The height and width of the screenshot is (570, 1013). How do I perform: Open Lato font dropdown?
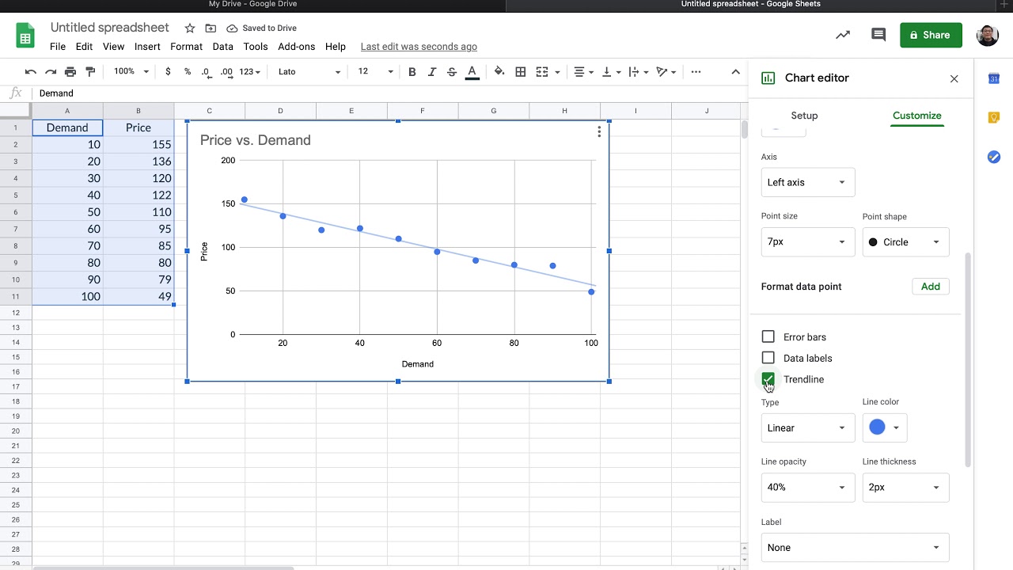(x=309, y=71)
